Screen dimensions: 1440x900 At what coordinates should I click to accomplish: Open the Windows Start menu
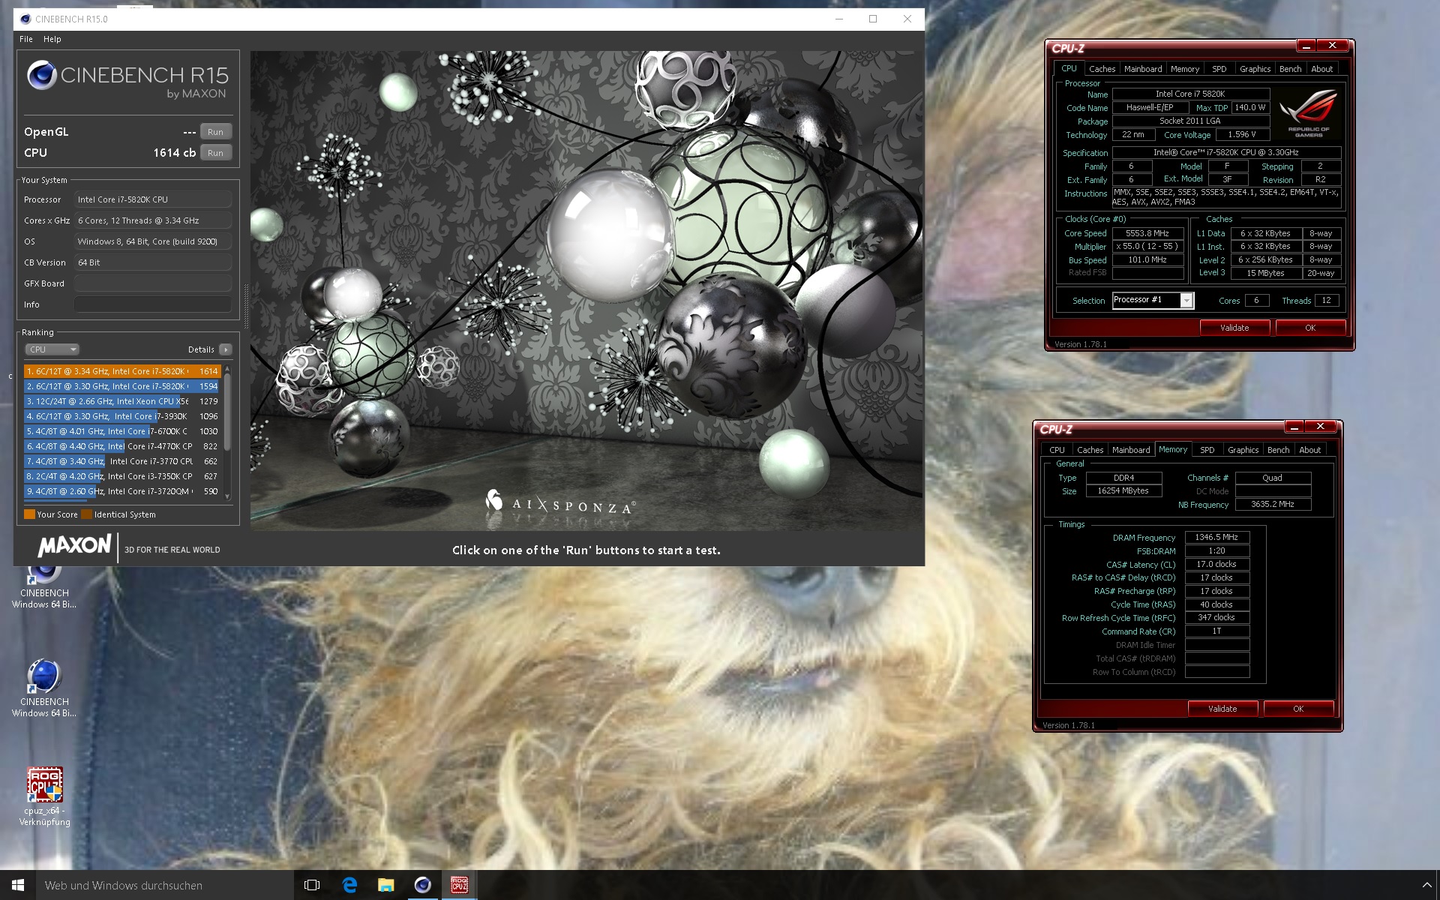(x=18, y=885)
